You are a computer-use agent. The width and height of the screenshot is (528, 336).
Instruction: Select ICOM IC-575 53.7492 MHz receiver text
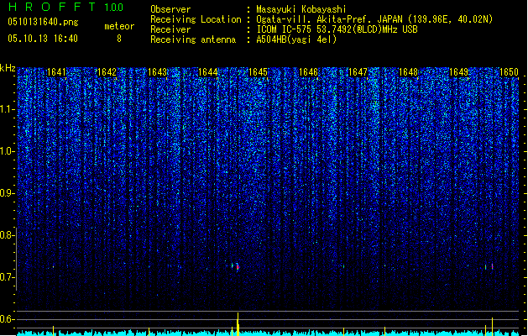tap(337, 29)
